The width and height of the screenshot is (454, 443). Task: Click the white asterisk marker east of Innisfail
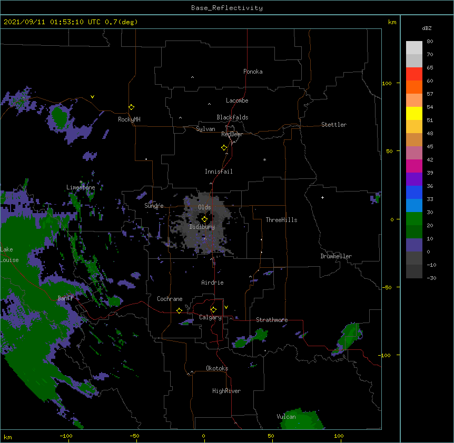coord(264,159)
